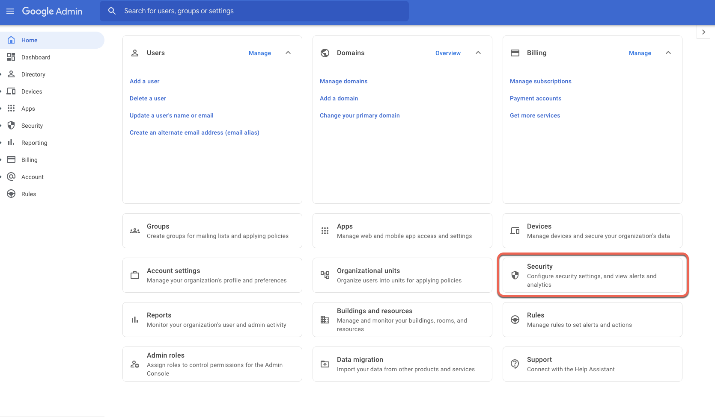Click the Data migration folder icon
Screen dimensions: 715x417
click(x=325, y=364)
